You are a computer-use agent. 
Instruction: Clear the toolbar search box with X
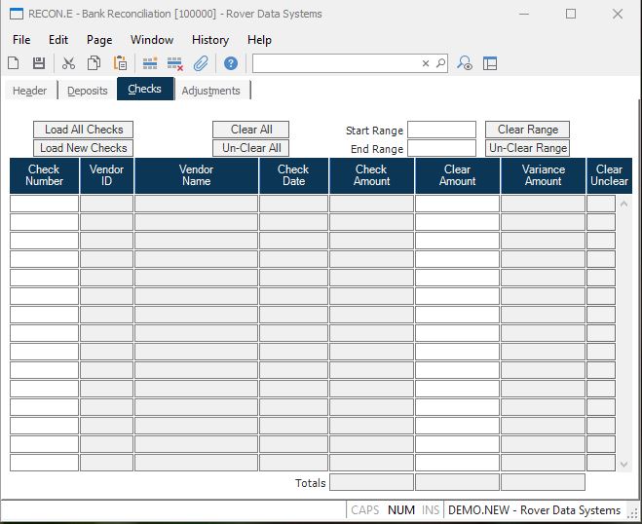coord(426,63)
